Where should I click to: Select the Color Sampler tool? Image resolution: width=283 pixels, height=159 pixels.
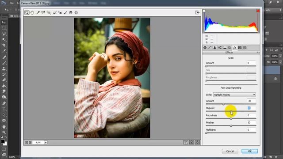[43, 12]
